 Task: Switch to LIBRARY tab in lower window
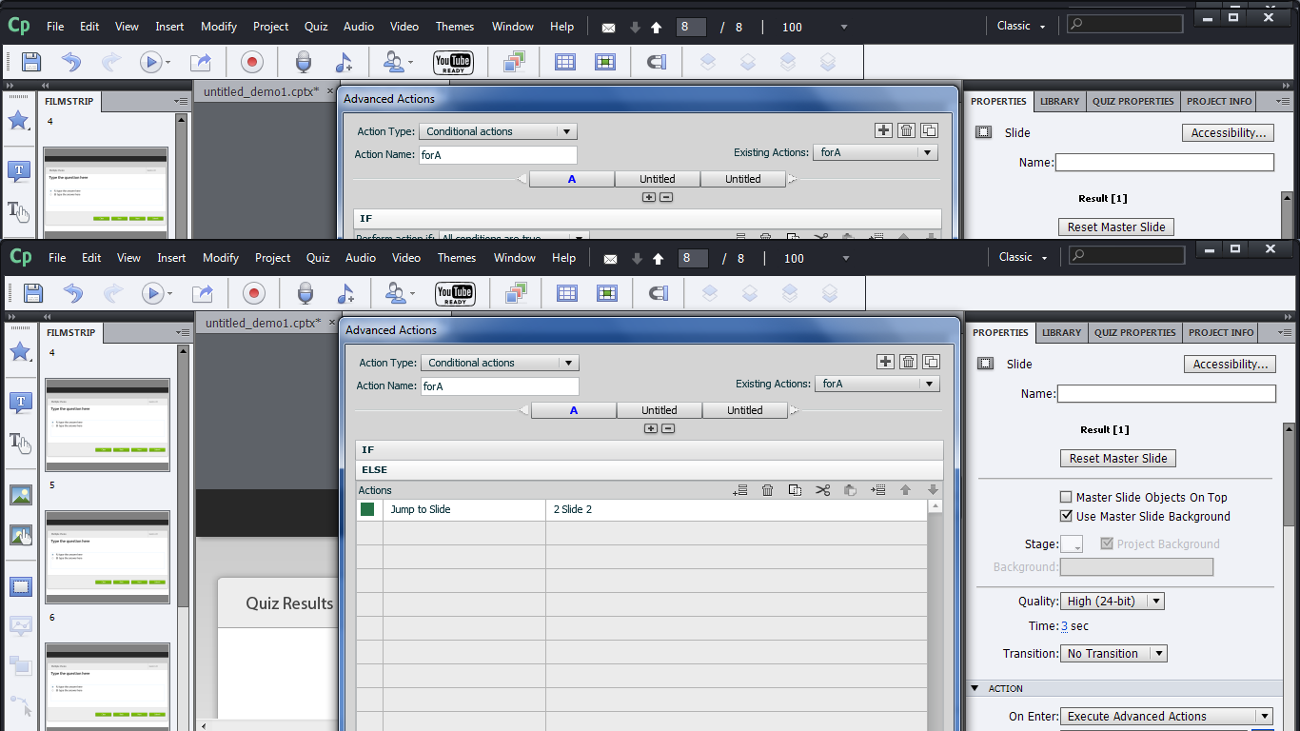tap(1061, 332)
